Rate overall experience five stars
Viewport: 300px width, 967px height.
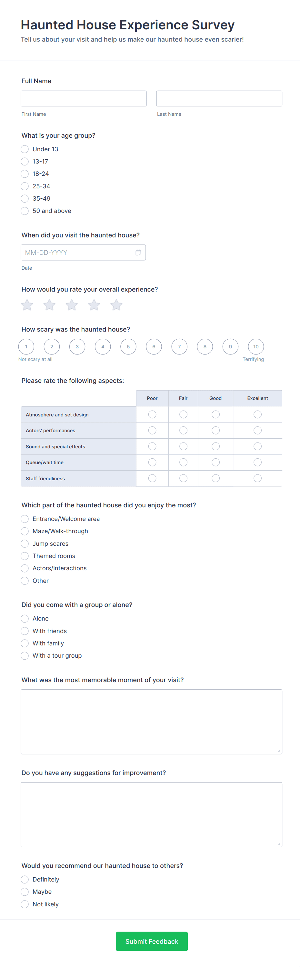coord(116,305)
